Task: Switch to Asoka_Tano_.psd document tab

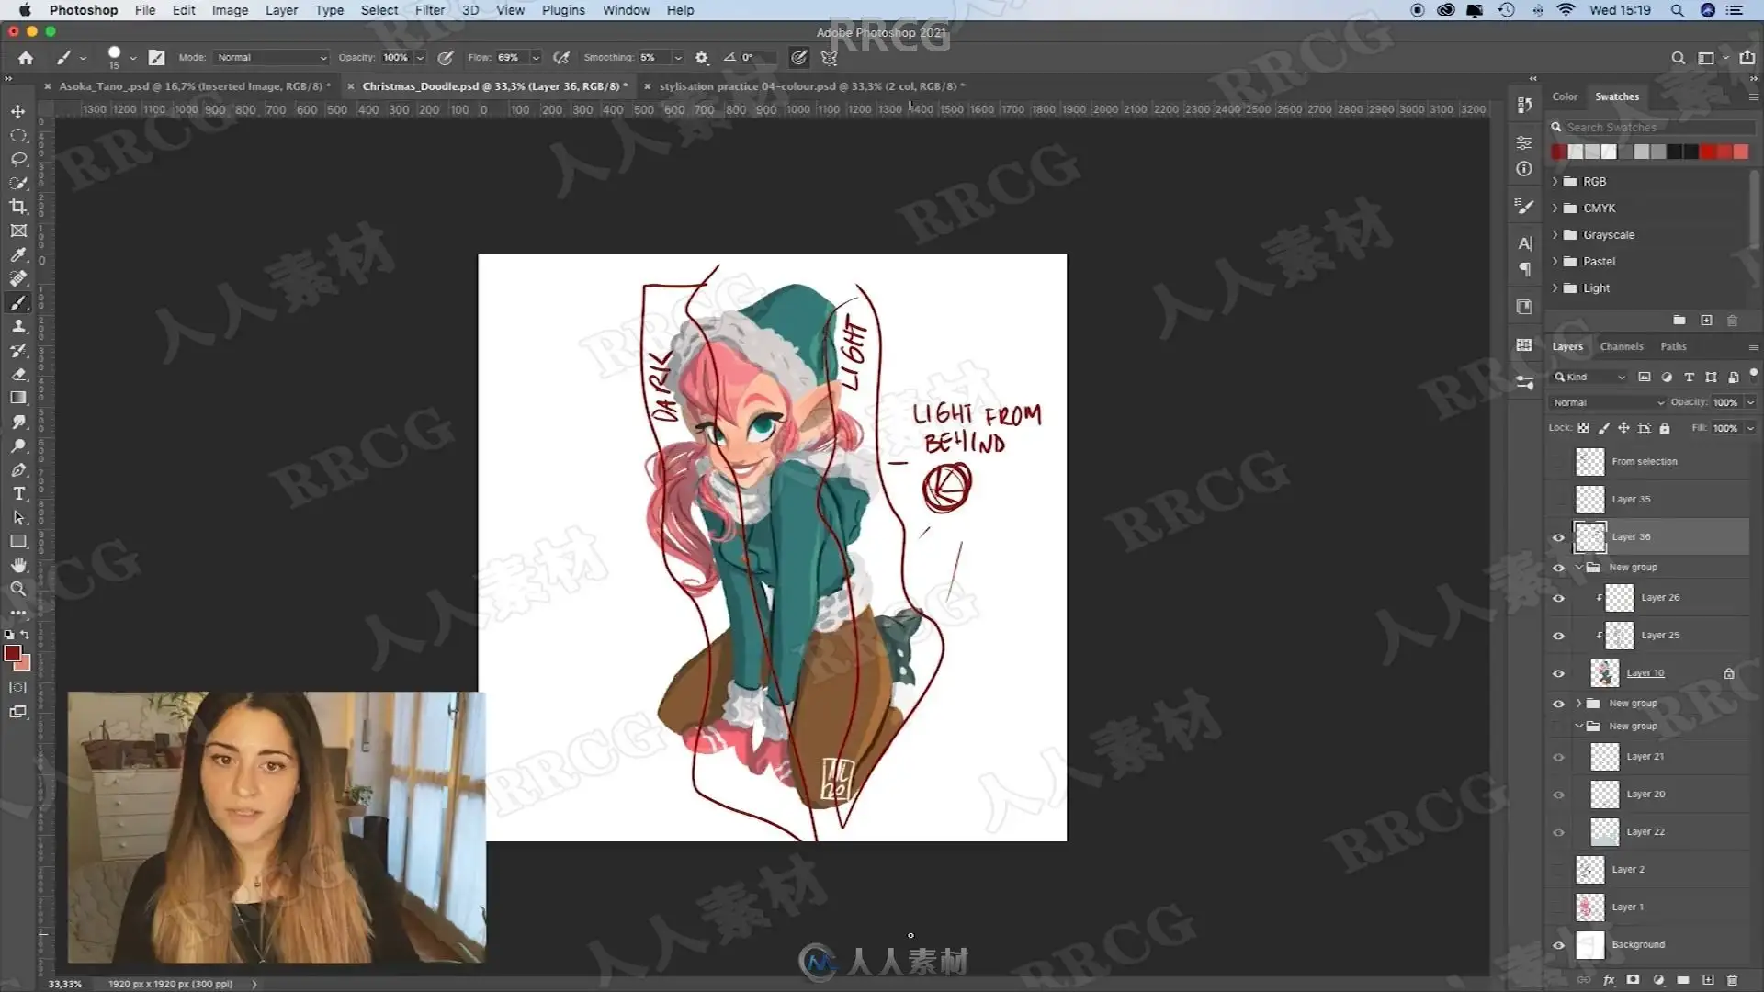Action: point(195,86)
